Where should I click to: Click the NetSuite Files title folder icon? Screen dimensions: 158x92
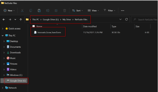tap(3, 3)
